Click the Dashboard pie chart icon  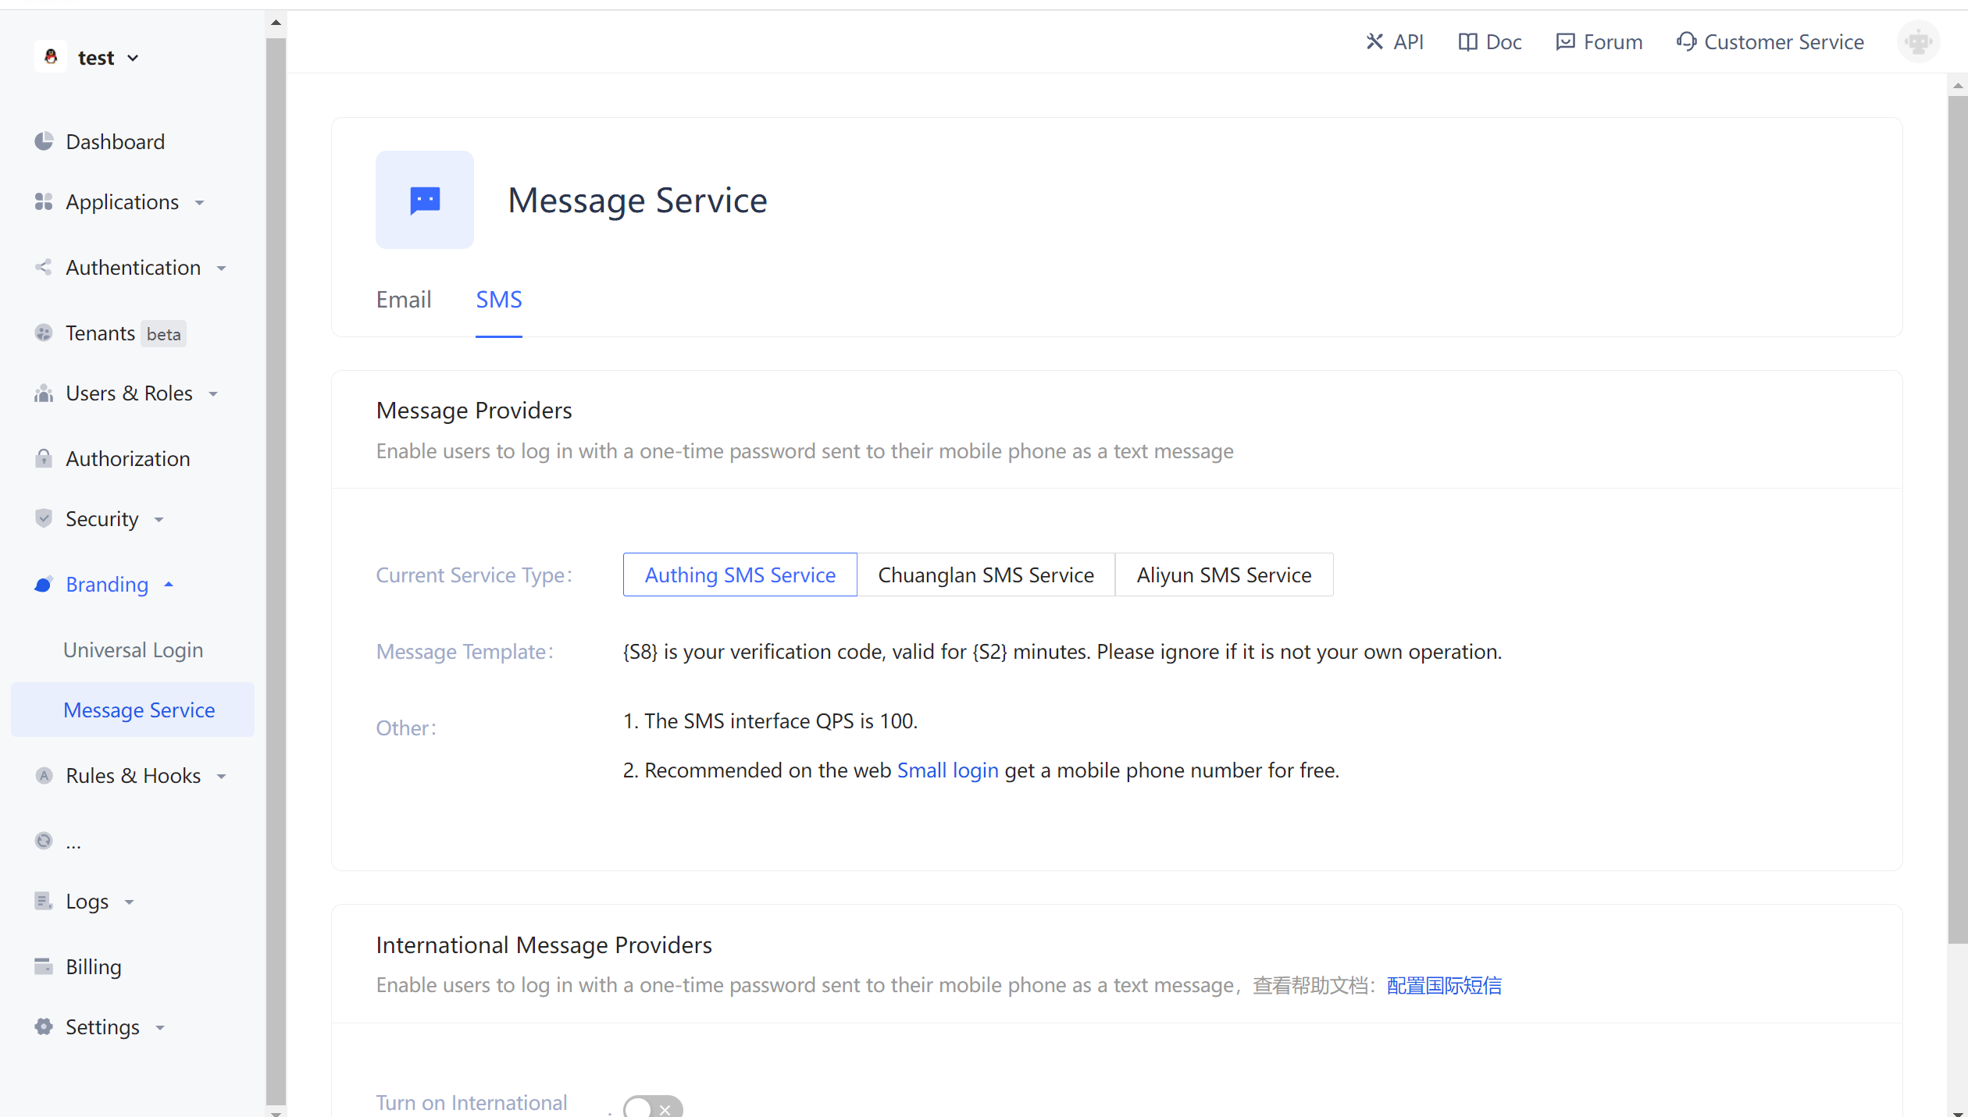pos(44,141)
